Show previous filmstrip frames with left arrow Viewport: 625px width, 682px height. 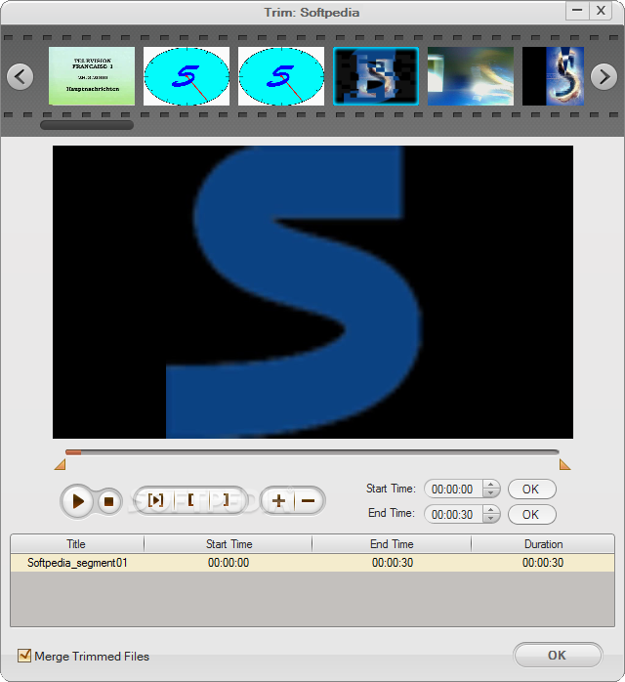pyautogui.click(x=20, y=77)
